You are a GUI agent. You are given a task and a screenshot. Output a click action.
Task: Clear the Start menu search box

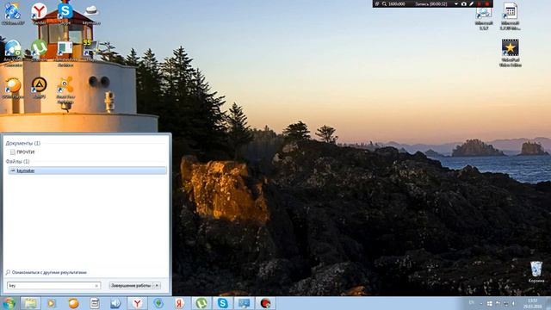96,286
